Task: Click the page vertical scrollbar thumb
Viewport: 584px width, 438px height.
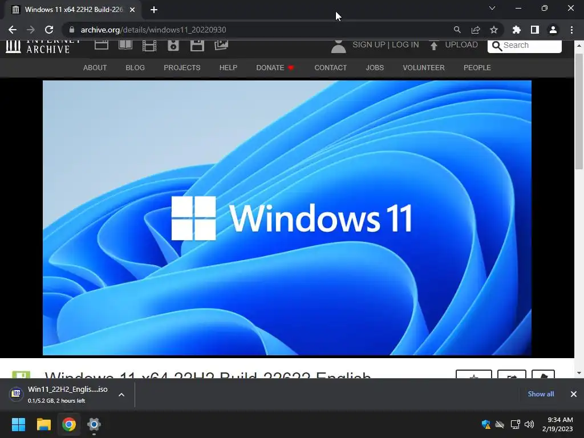Action: [579, 111]
